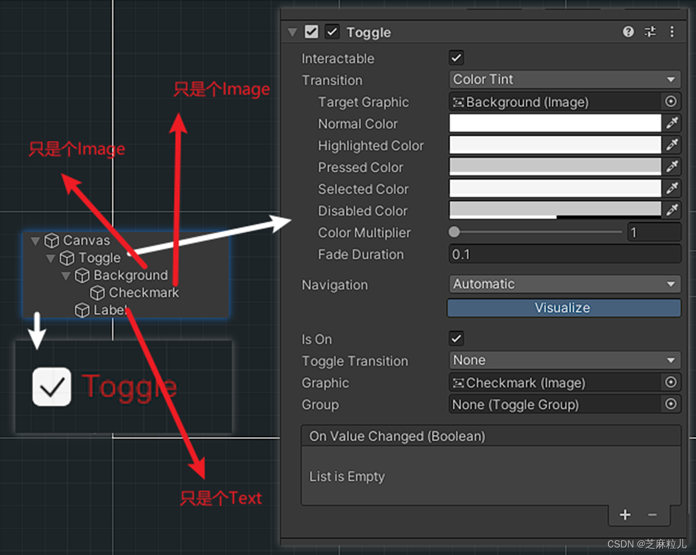Open the Toggle component preset settings icon
Screen dimensions: 696x555
click(x=650, y=32)
